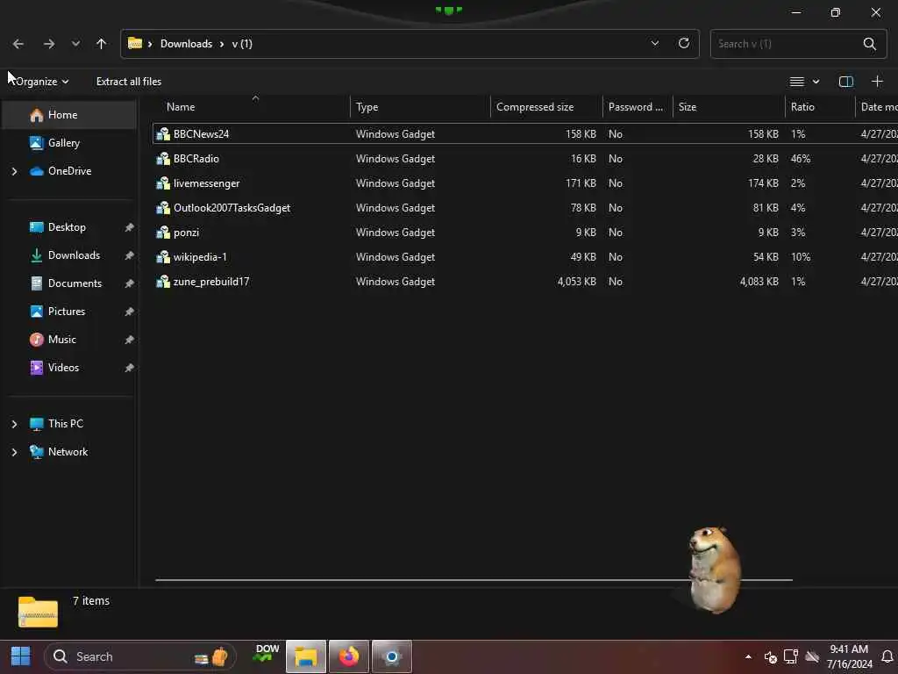Open the clock showing 9:41 AM
This screenshot has width=898, height=674.
coord(849,656)
